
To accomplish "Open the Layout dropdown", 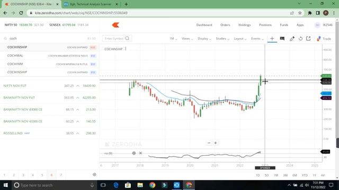I will click(x=240, y=39).
